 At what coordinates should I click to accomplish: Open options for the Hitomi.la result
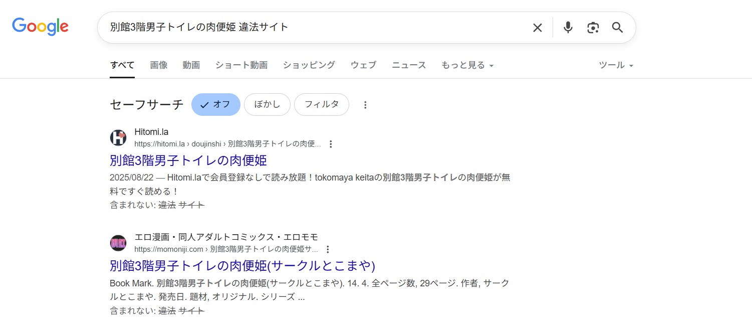click(331, 143)
